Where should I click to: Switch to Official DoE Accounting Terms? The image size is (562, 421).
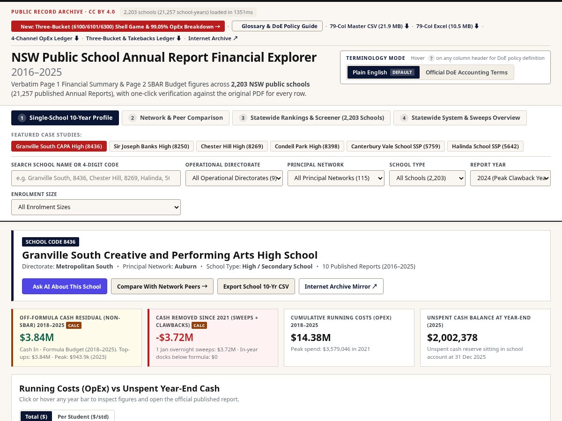point(466,73)
